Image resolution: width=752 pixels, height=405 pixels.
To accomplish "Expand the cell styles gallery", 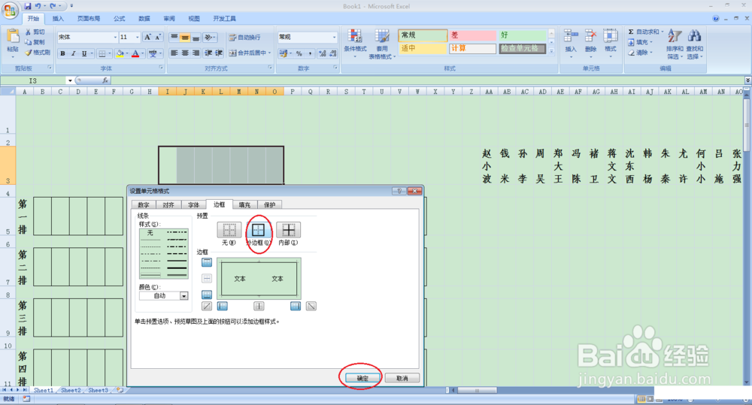I will point(551,51).
